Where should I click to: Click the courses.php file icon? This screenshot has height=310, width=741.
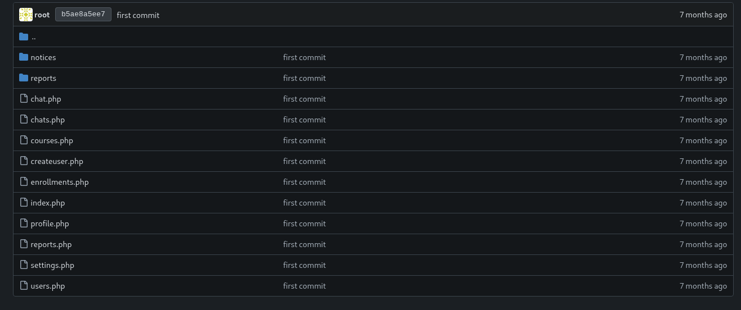click(24, 140)
